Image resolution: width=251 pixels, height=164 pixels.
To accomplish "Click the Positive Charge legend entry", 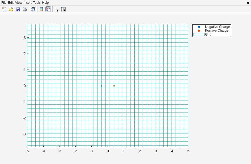I will [216, 31].
